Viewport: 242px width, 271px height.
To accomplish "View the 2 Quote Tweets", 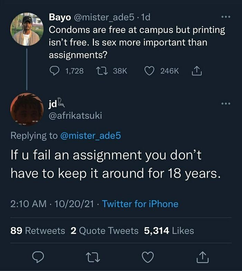I will [104, 231].
